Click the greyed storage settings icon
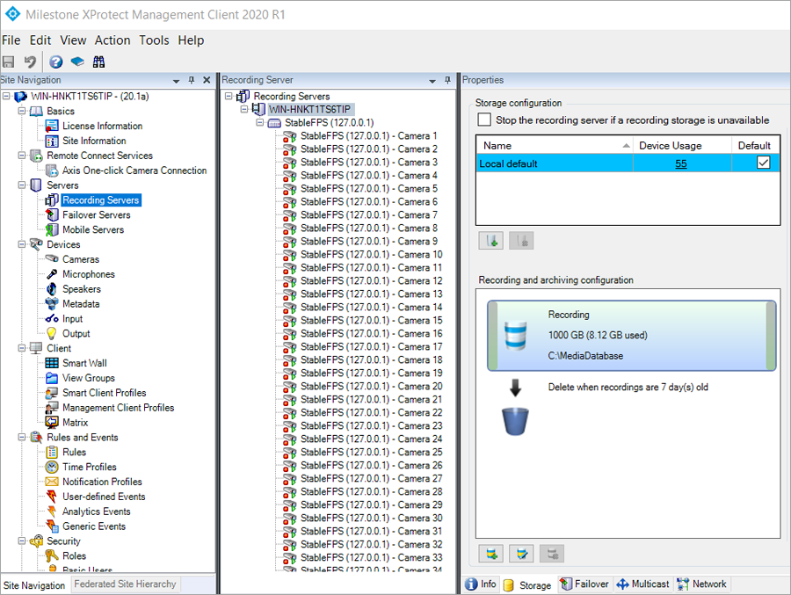Viewport: 791px width, 595px height. pyautogui.click(x=521, y=241)
